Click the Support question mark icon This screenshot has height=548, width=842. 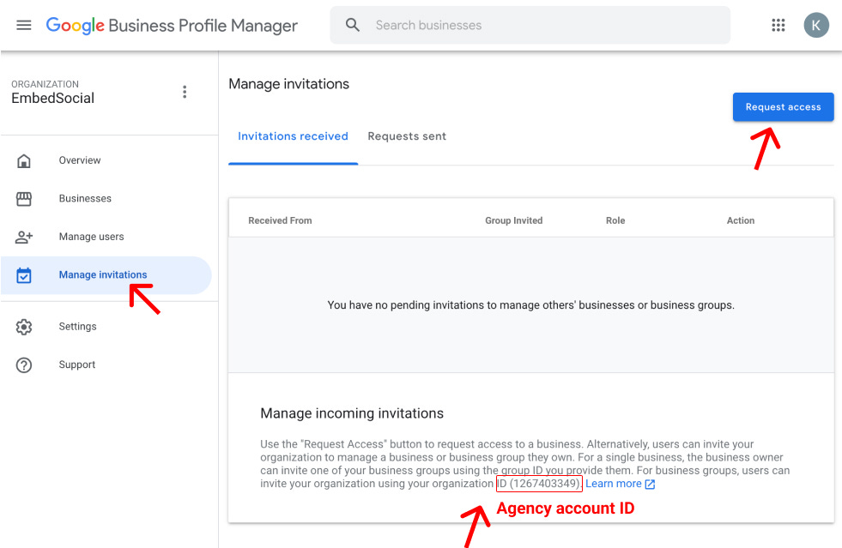click(24, 365)
